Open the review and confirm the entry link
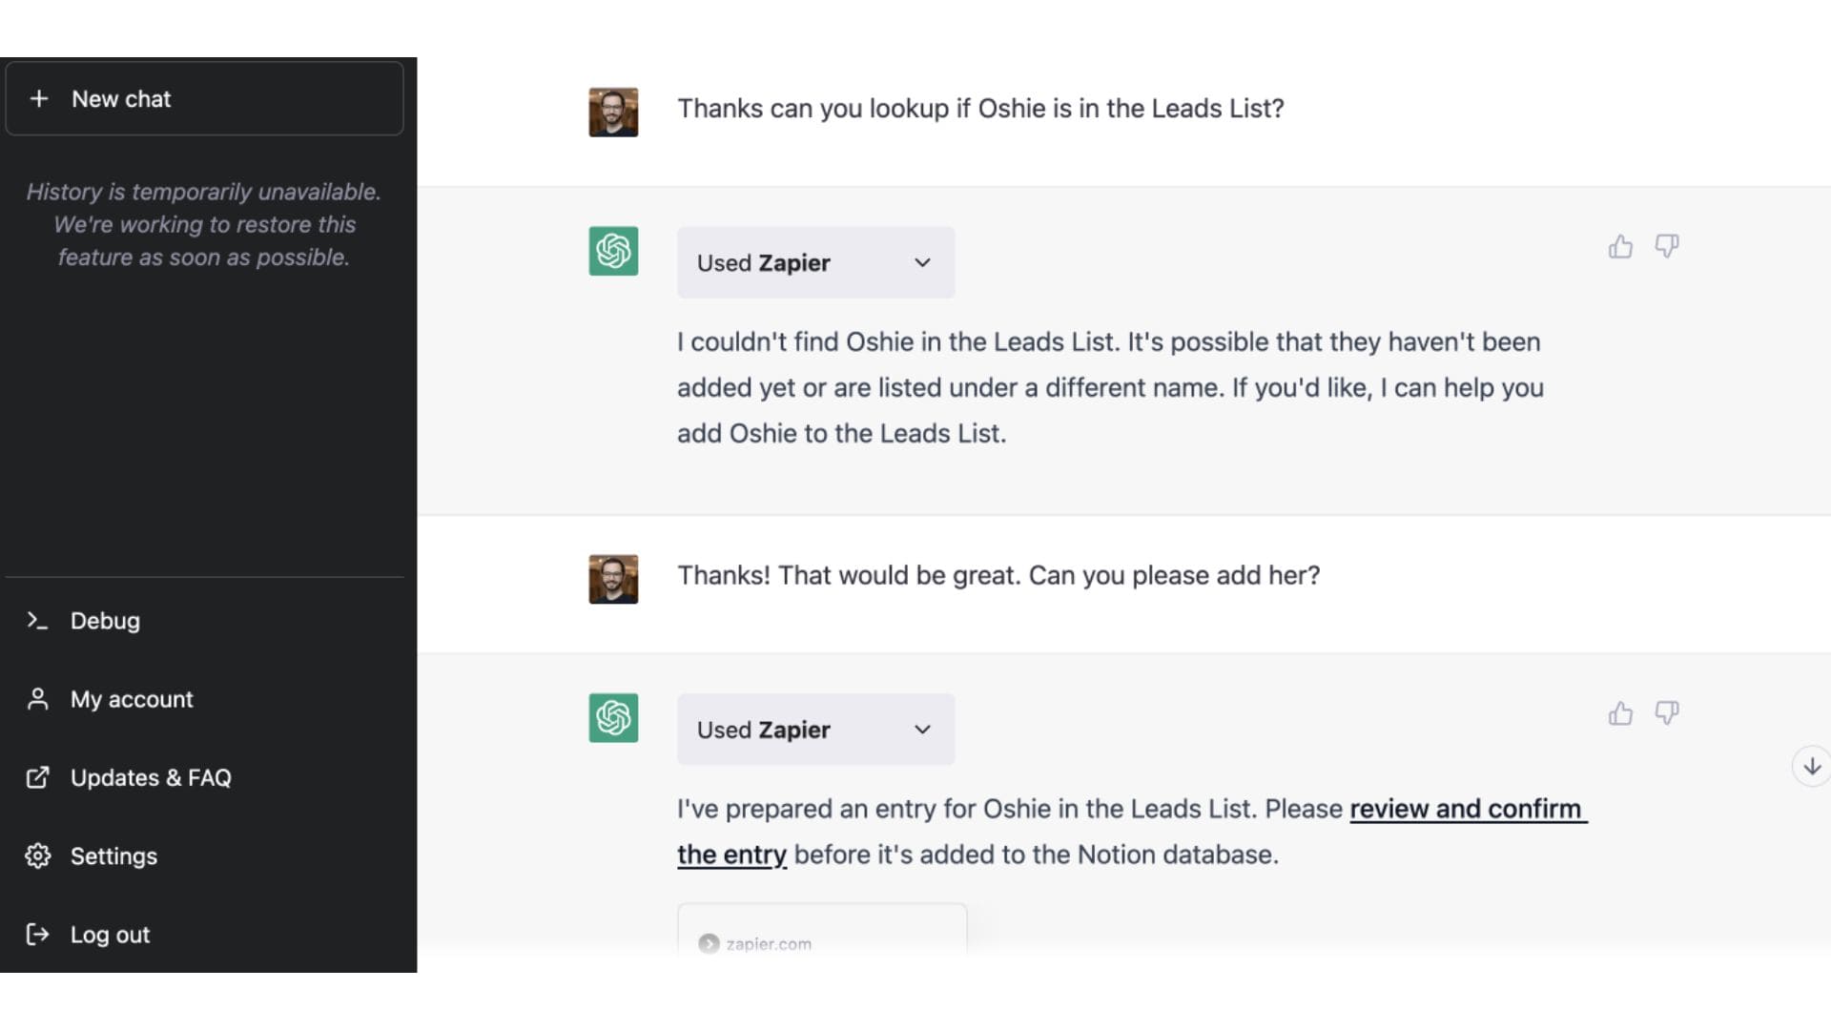1831x1030 pixels. coord(1466,810)
